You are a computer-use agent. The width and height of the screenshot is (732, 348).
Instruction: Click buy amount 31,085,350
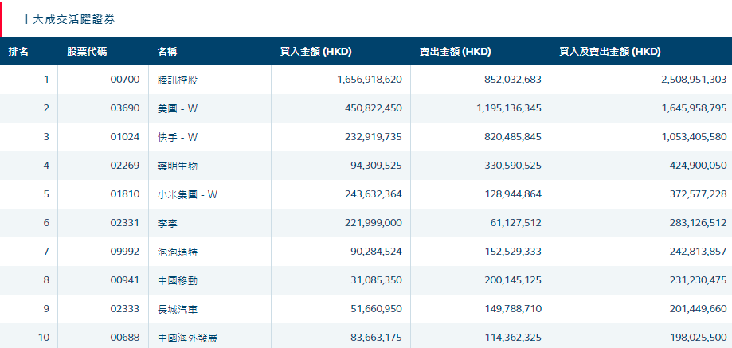[x=376, y=280]
